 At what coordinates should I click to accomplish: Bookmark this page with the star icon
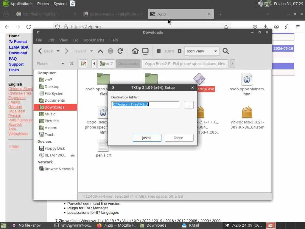click(x=226, y=27)
